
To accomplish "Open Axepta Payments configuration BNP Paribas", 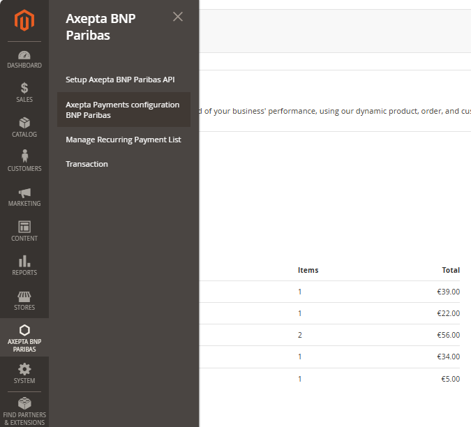I will [123, 110].
